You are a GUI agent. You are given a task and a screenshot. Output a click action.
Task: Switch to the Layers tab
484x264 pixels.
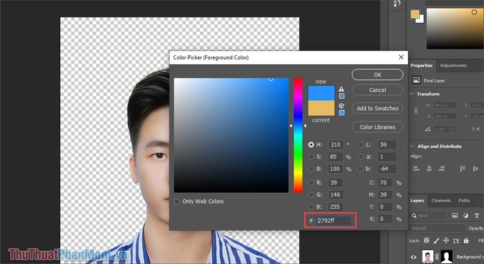[x=417, y=200]
